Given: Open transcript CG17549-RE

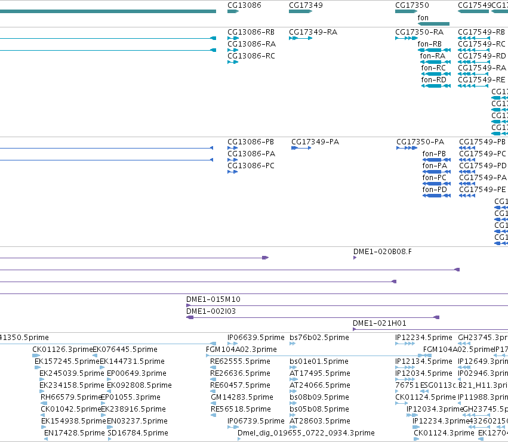Looking at the screenshot, I should tap(482, 80).
